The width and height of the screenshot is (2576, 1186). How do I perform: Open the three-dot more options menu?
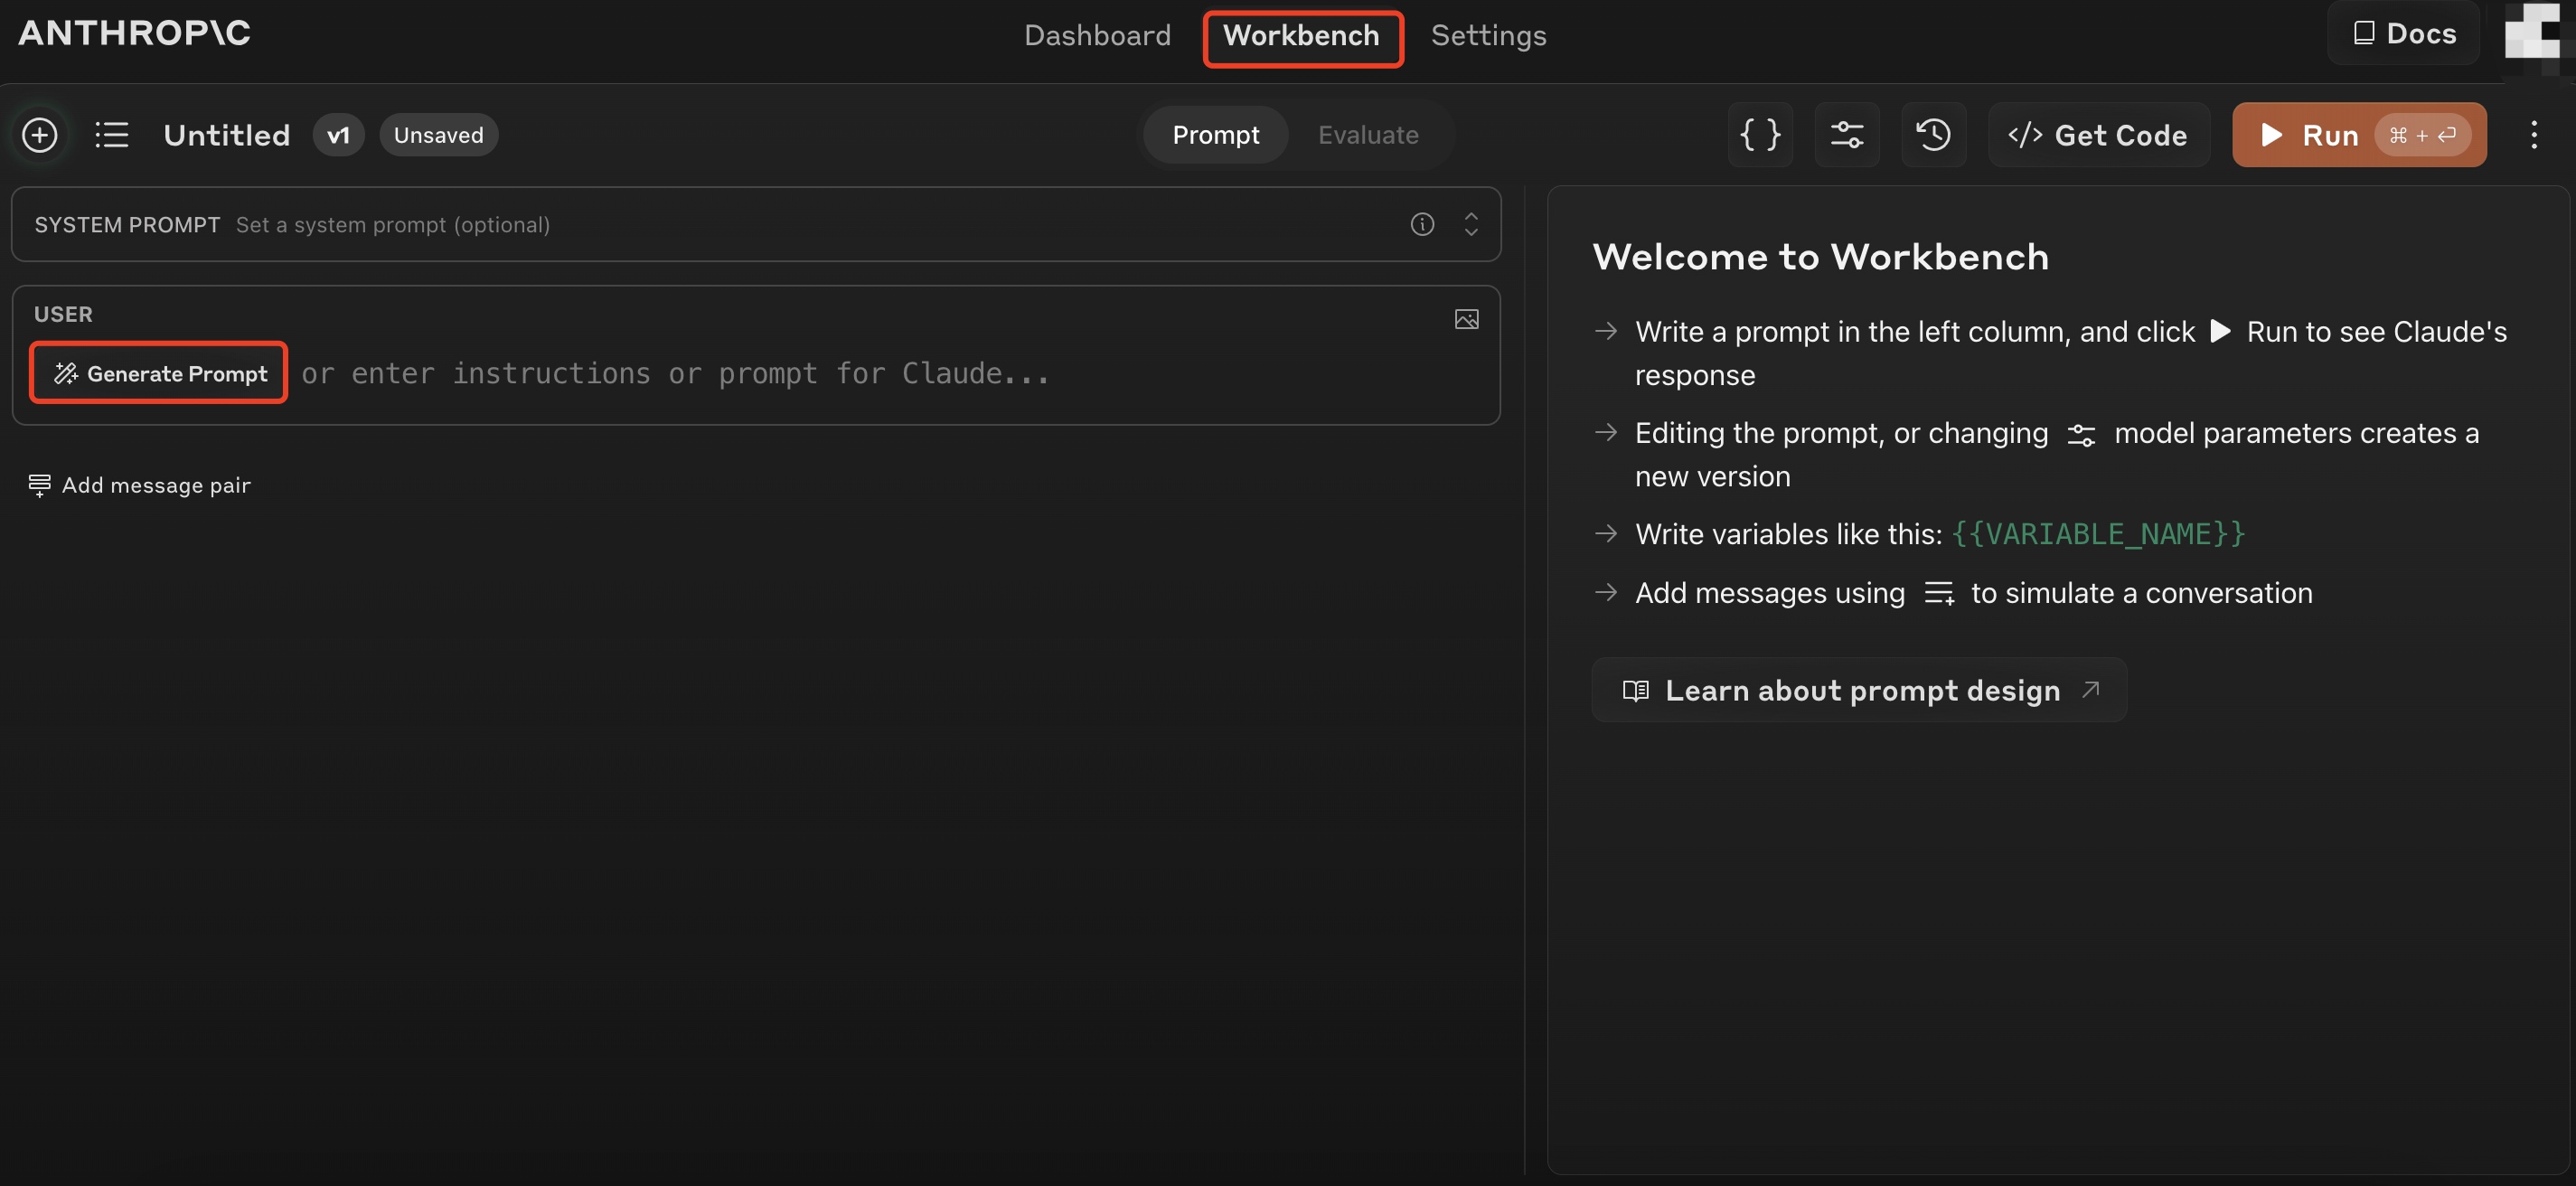(2533, 135)
